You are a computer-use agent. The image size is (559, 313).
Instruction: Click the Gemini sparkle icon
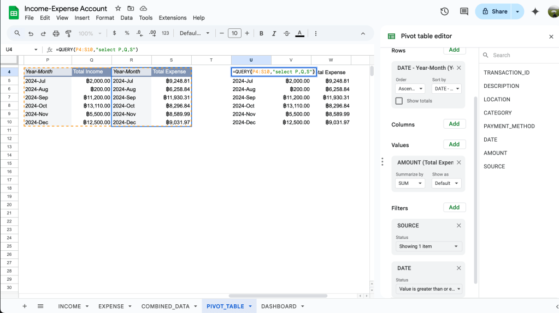tap(535, 11)
